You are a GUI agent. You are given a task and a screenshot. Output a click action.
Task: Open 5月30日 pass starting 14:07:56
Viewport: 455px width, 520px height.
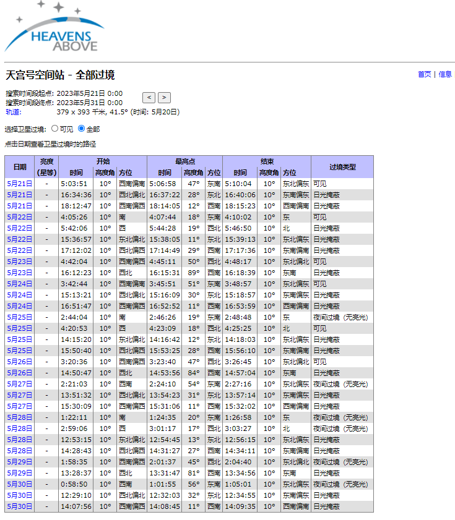coord(20,506)
